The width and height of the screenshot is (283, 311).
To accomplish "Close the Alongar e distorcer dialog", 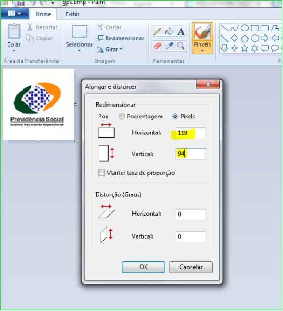I will pos(208,84).
